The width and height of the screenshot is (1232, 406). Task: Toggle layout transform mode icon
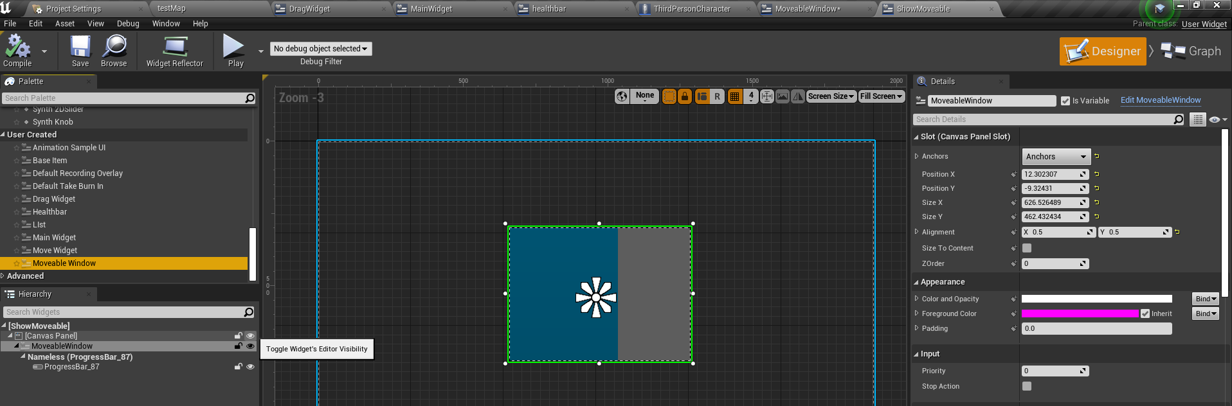(x=702, y=96)
